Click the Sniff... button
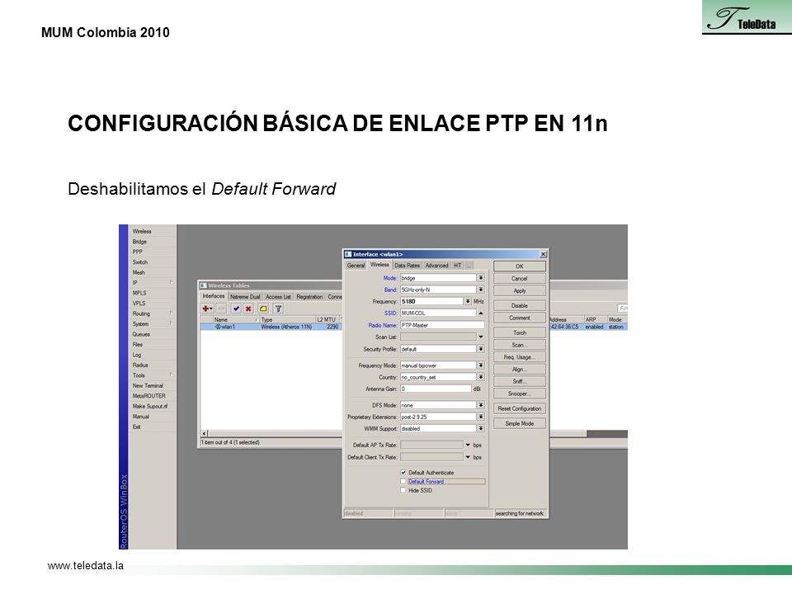Image resolution: width=792 pixels, height=594 pixels. 519,381
